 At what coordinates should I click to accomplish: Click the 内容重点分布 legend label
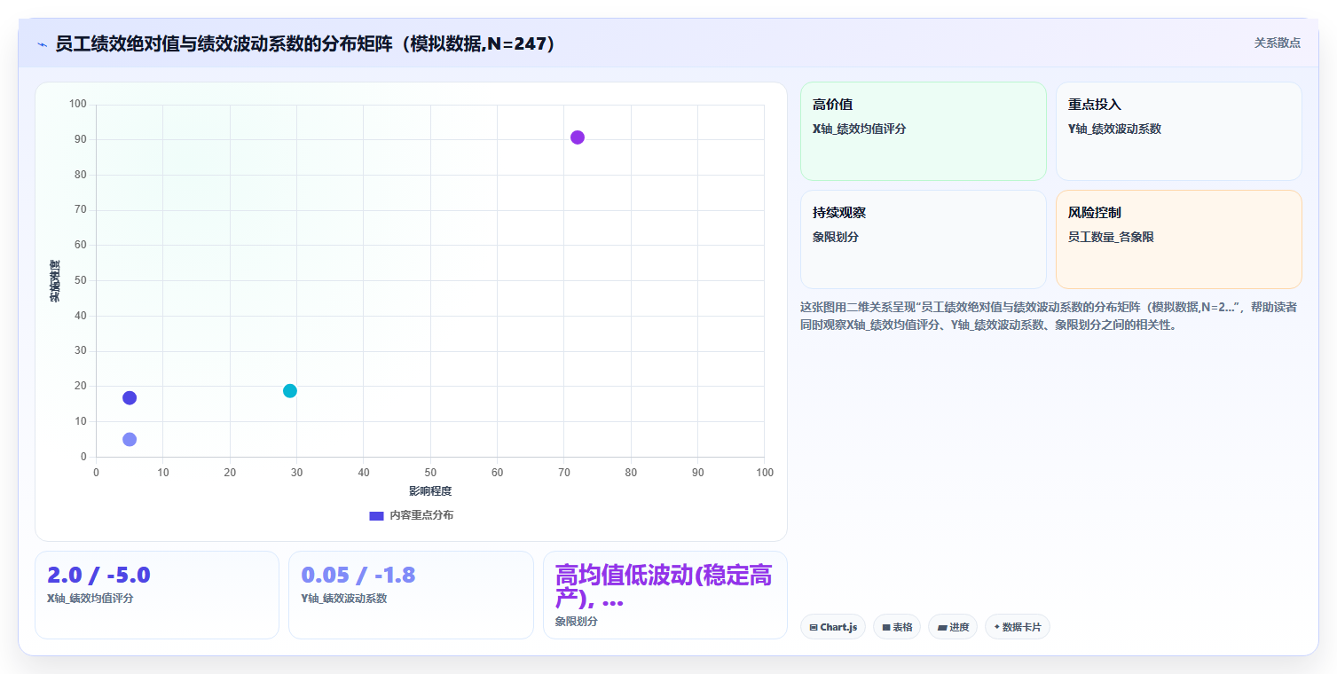[x=421, y=515]
